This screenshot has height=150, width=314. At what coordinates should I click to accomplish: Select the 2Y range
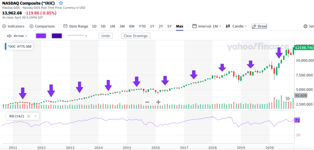[x=161, y=26]
